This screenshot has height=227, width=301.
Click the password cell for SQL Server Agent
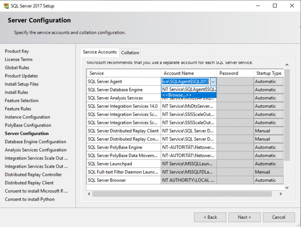click(235, 82)
